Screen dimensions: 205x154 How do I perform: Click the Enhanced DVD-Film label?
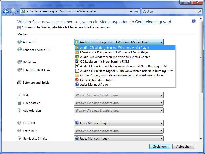[x=36, y=70]
